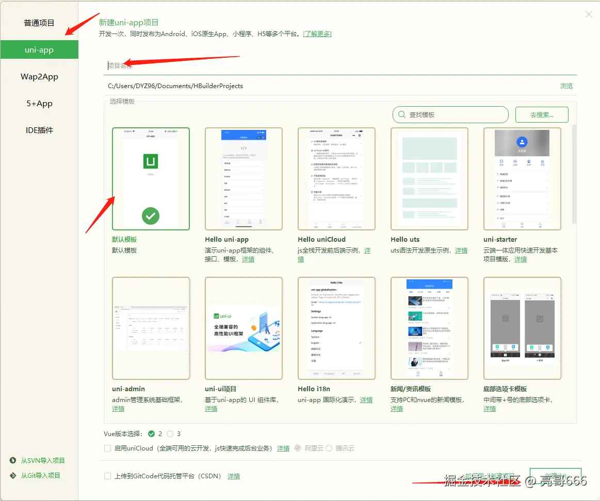Click the Git import diamond icon

tap(12, 475)
